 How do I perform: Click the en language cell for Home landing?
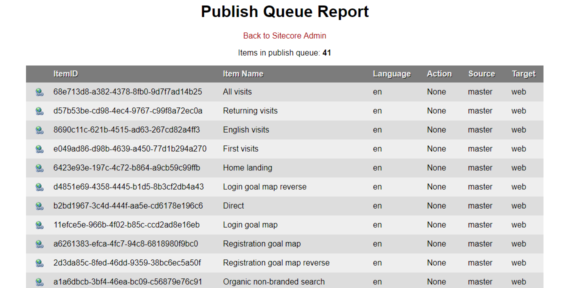point(377,168)
